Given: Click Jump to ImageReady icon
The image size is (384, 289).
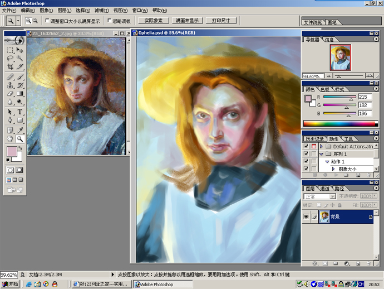Looking at the screenshot, I should point(14,190).
